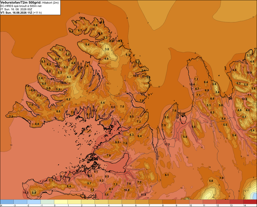This screenshot has height=207, width=257.
Task: Click the 7.4 temperature value on the map
Action: tap(86, 66)
